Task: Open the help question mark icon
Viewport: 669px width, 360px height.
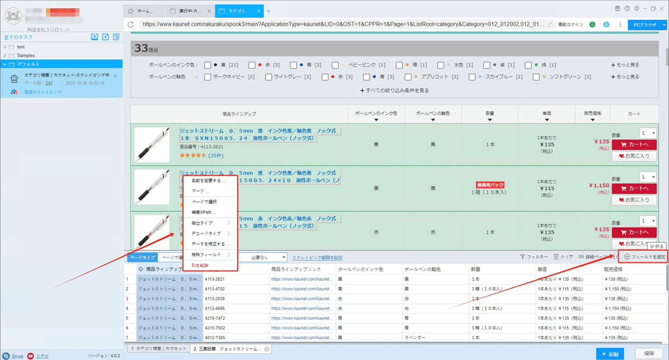Action: (x=627, y=8)
